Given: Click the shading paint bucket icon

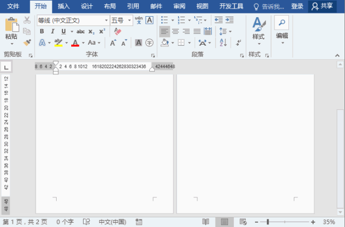Looking at the screenshot, I should 164,42.
